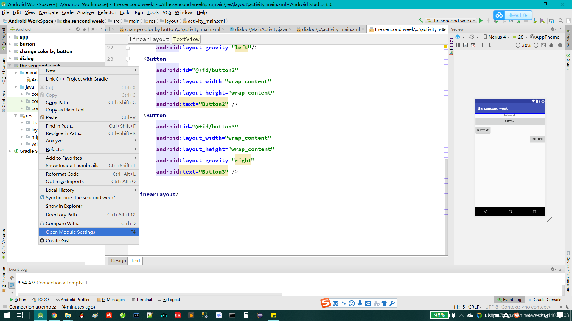Open the Terminal tool window
The image size is (572, 321).
142,300
